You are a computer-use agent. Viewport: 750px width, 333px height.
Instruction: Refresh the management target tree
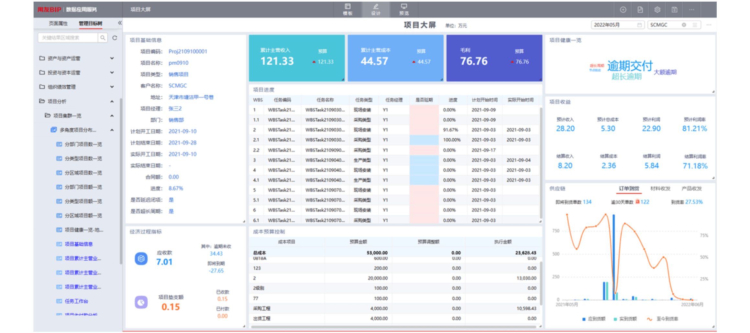coord(115,38)
